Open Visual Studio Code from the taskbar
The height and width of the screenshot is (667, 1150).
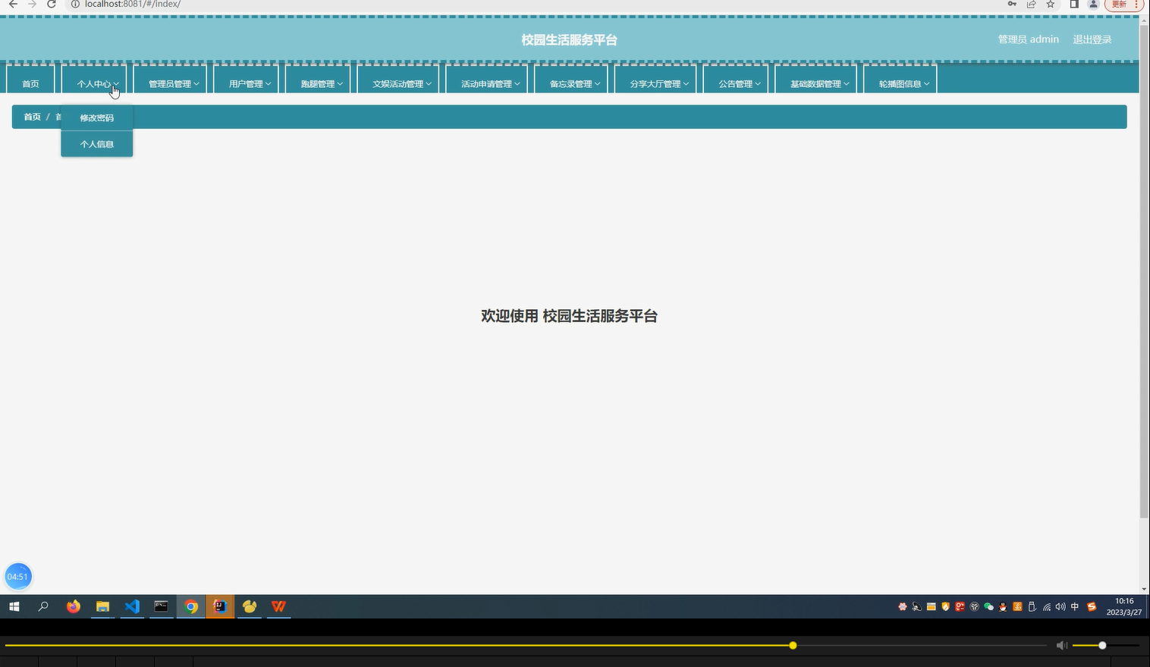pos(132,606)
